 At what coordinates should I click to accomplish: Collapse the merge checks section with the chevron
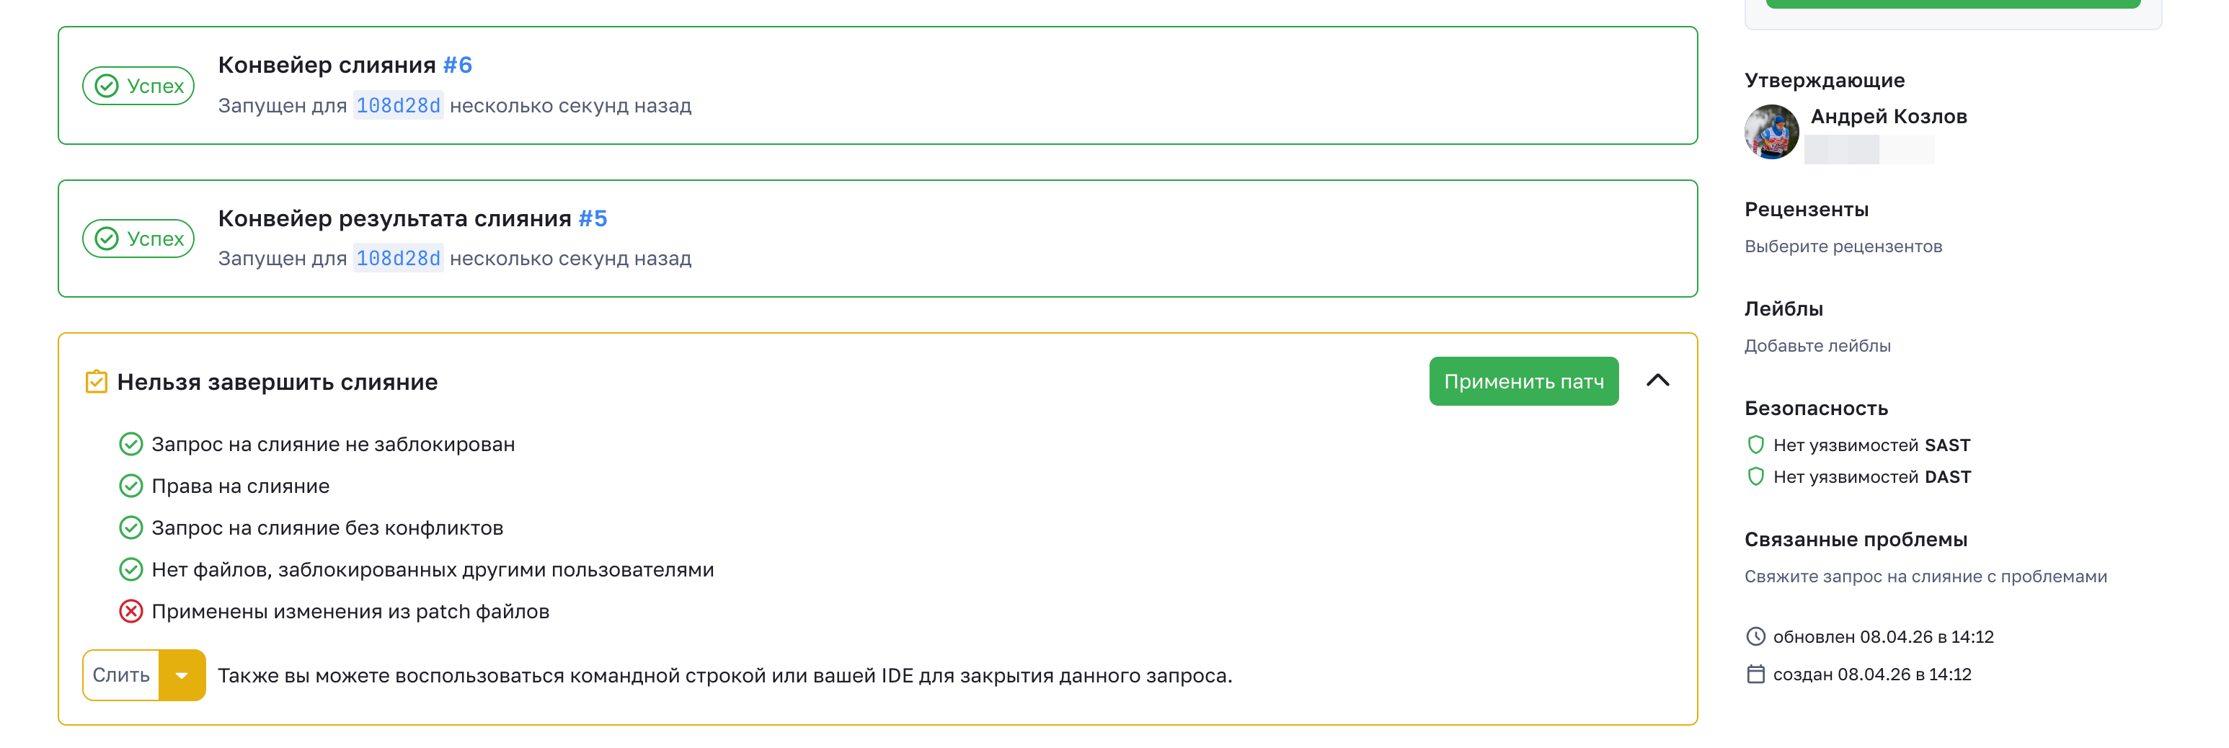1657,380
